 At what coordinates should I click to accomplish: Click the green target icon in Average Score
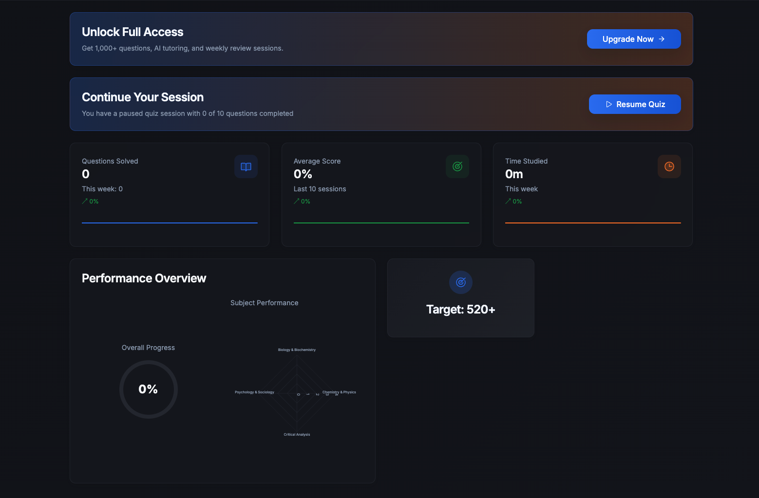(457, 166)
